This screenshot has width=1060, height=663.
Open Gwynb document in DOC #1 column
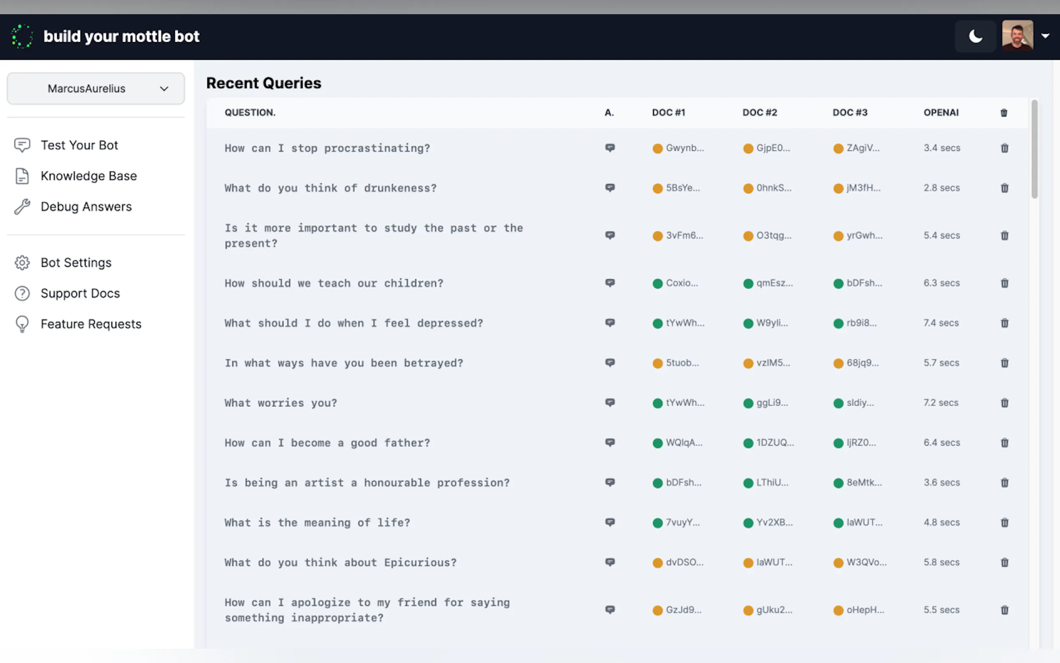pos(684,148)
